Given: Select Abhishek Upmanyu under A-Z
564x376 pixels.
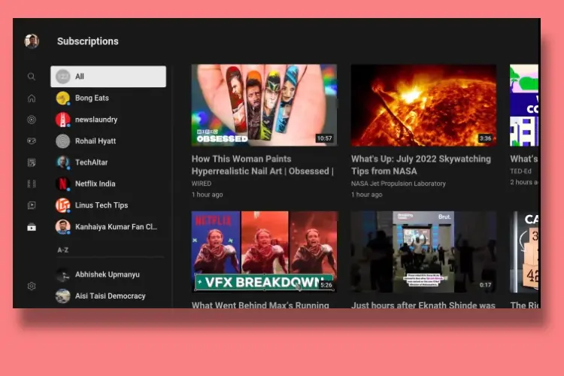Looking at the screenshot, I should point(108,274).
